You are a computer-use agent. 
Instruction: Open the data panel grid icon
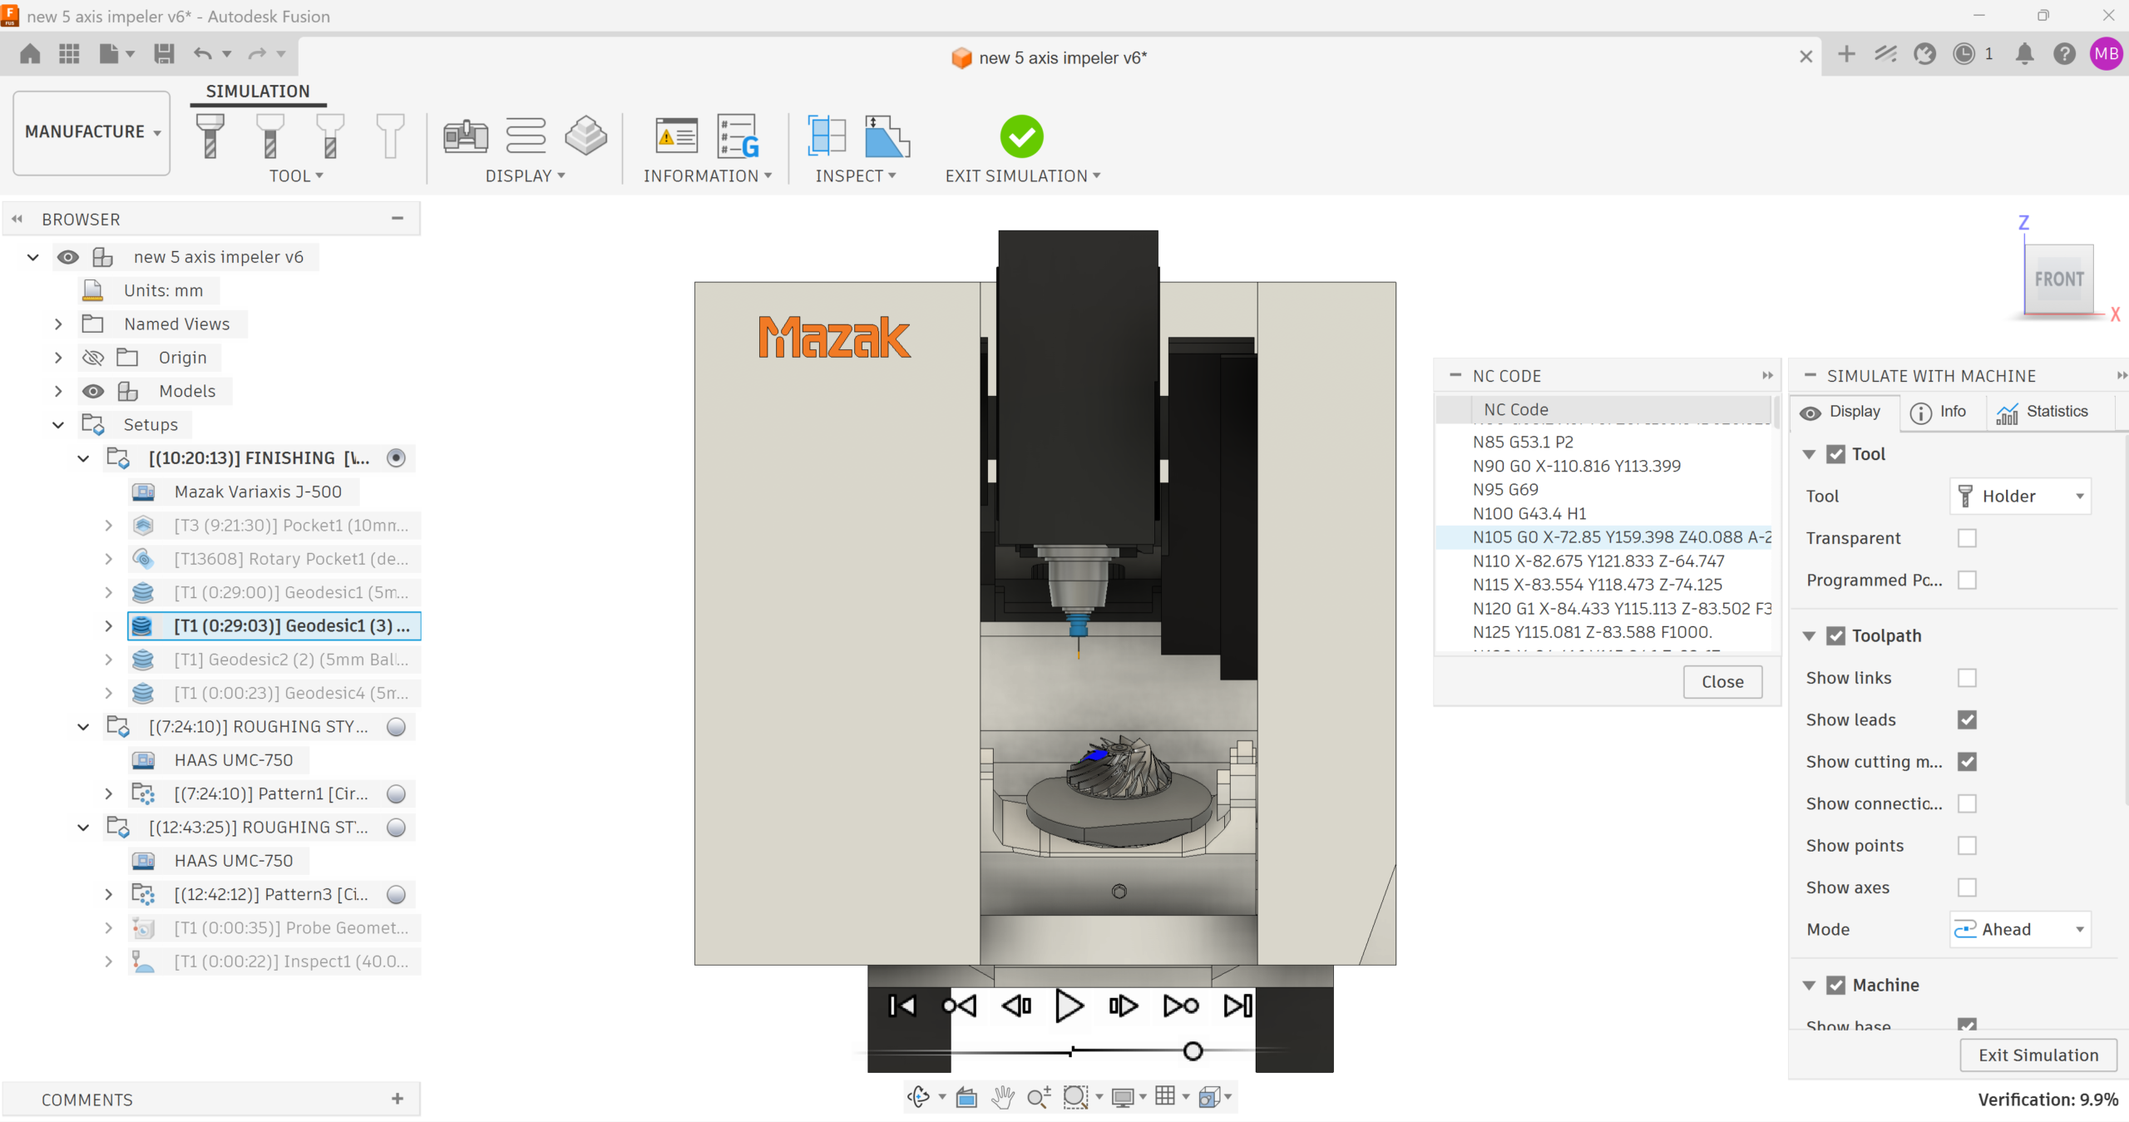[x=70, y=54]
